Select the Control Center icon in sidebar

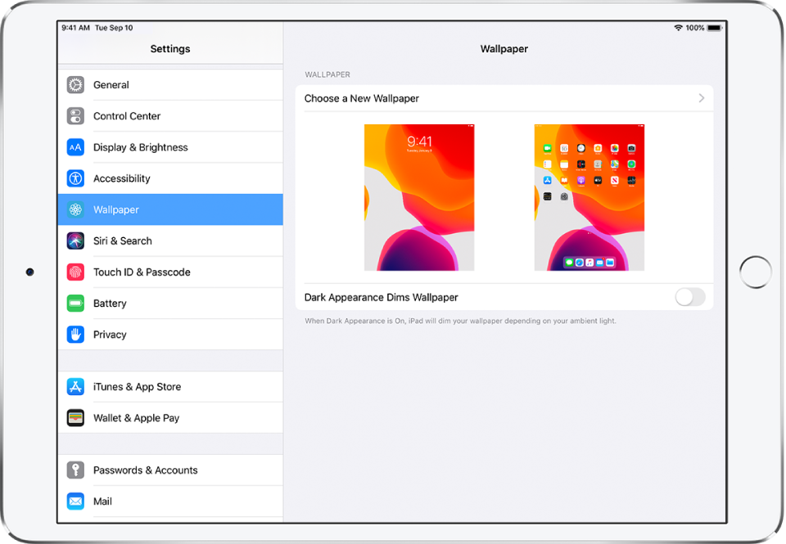coord(75,116)
